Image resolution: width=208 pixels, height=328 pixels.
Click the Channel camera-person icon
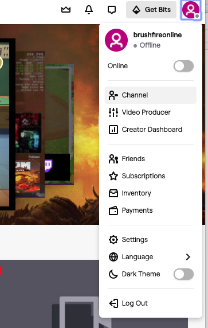[x=113, y=95]
